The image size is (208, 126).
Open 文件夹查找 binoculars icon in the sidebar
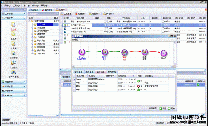pos(13,72)
